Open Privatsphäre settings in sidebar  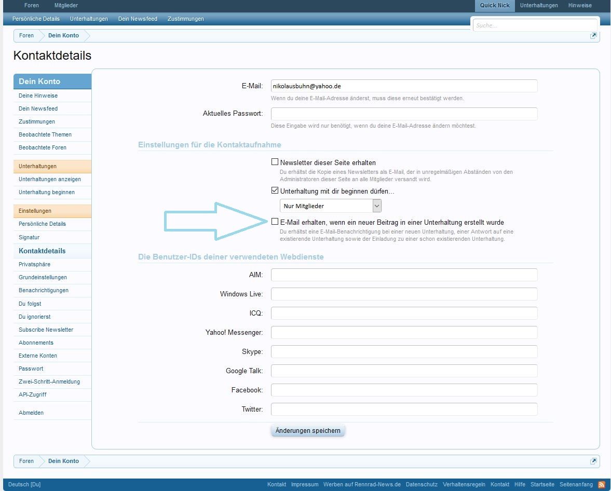34,264
